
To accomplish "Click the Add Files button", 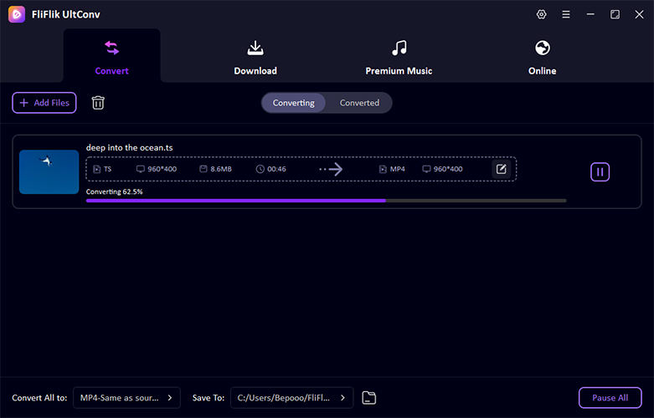I will pos(44,103).
